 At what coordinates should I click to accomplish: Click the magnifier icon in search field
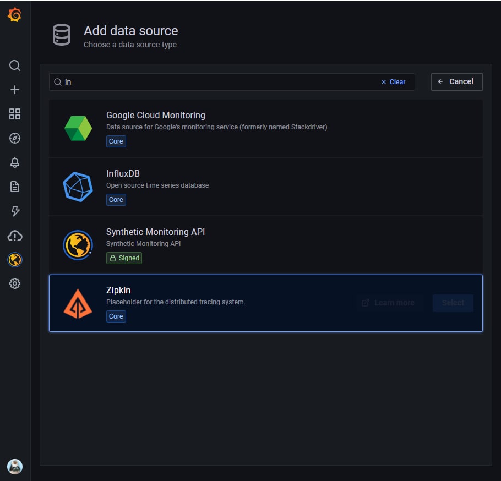click(x=57, y=82)
